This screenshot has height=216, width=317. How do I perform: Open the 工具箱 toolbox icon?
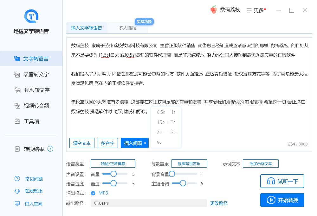[17, 121]
